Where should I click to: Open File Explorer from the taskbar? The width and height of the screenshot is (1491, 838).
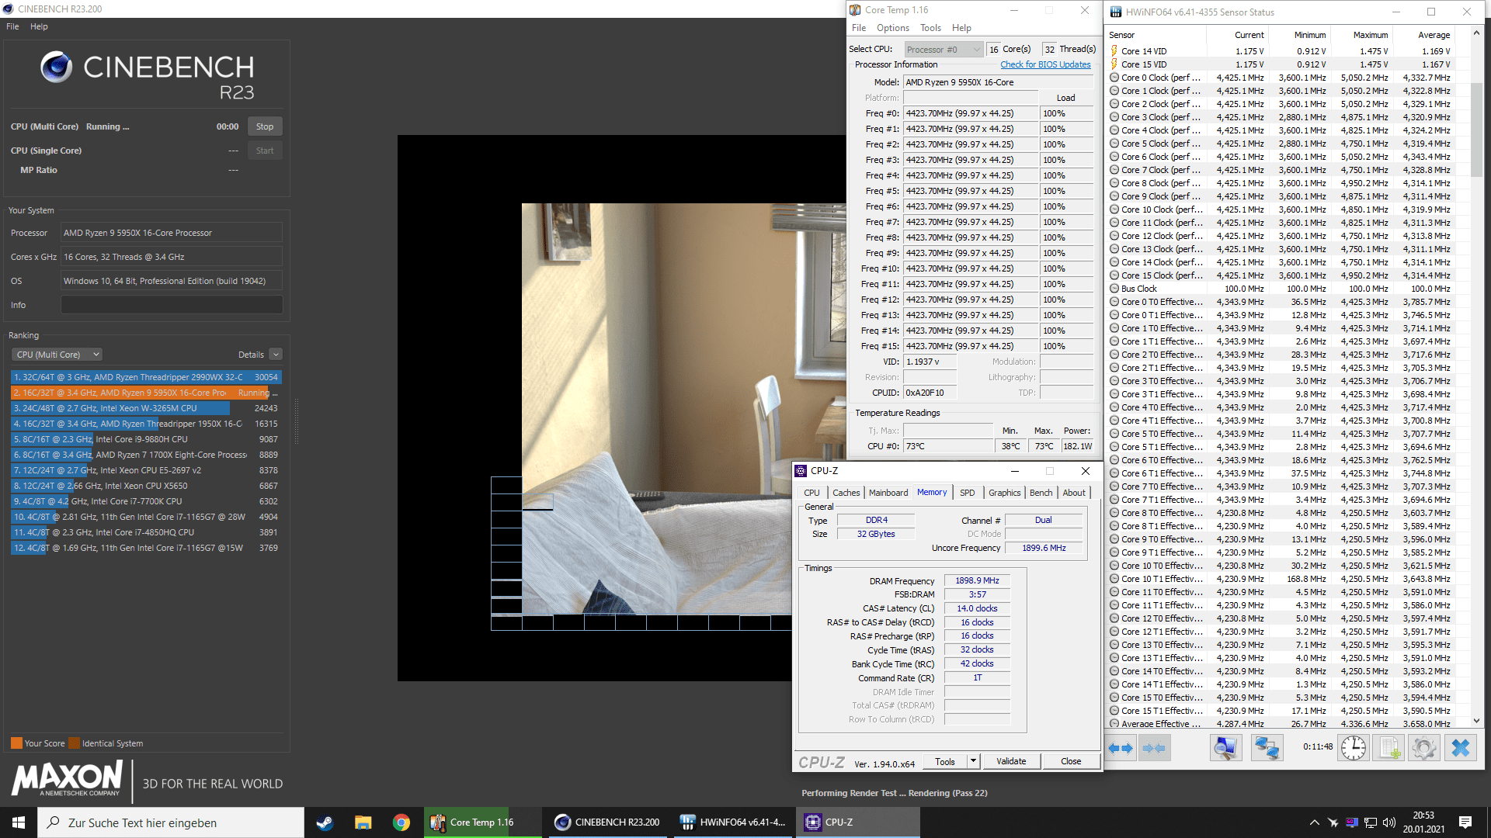[363, 822]
